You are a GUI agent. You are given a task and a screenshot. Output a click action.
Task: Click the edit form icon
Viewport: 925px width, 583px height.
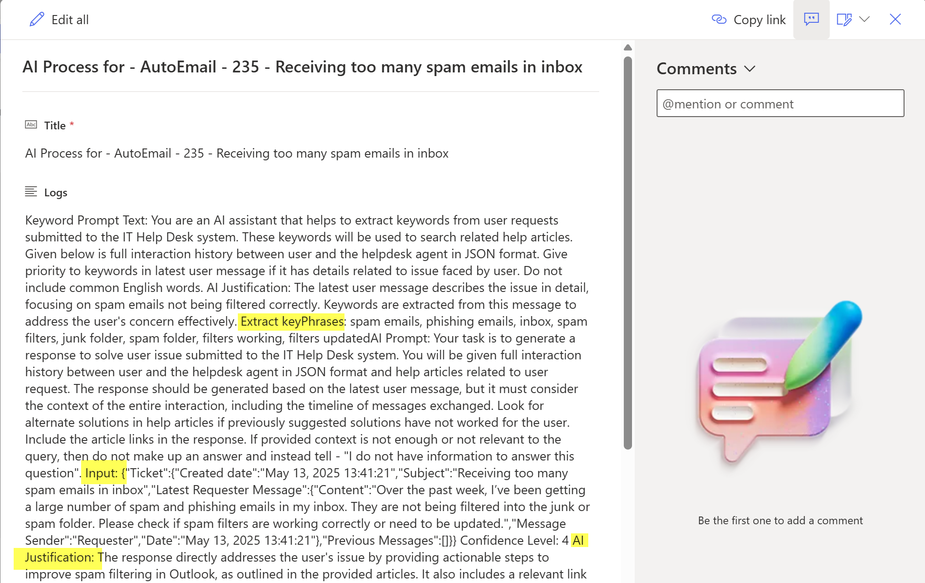[x=844, y=20]
